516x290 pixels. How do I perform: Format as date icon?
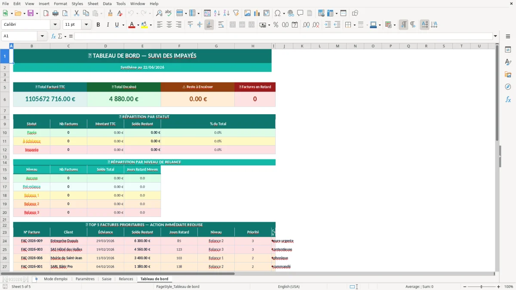pos(295,25)
